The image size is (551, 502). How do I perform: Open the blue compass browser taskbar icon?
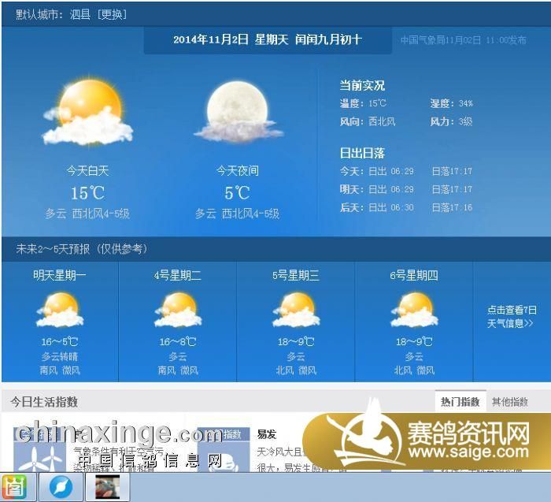point(61,487)
